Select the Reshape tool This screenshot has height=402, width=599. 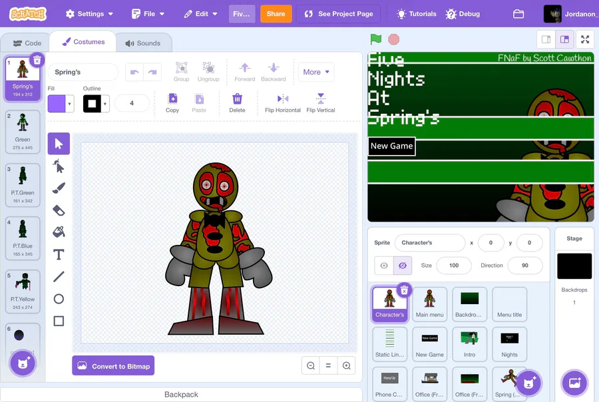tap(59, 166)
